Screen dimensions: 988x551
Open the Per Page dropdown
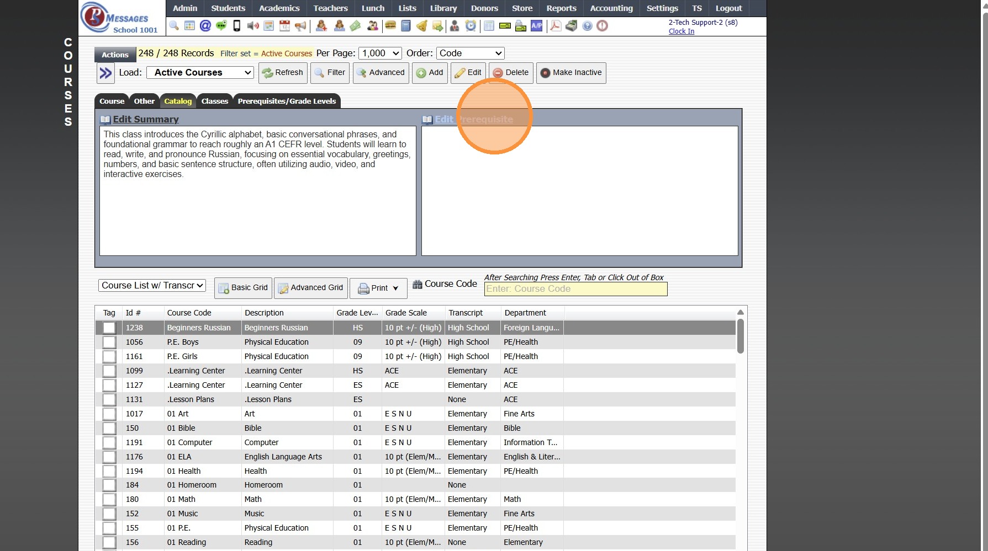pyautogui.click(x=380, y=54)
